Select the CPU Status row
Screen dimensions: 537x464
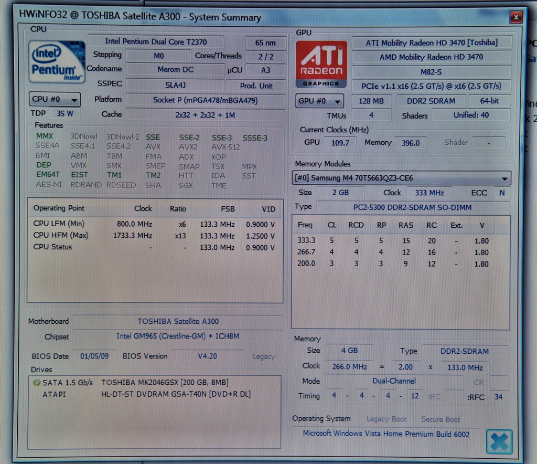pyautogui.click(x=155, y=247)
